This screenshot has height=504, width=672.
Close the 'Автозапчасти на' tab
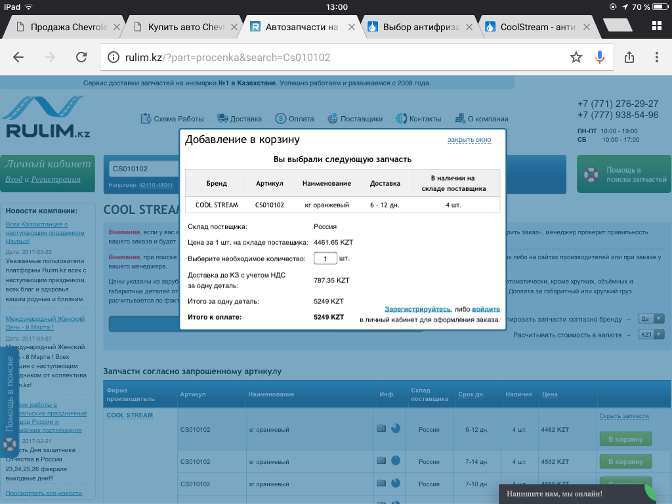(352, 27)
